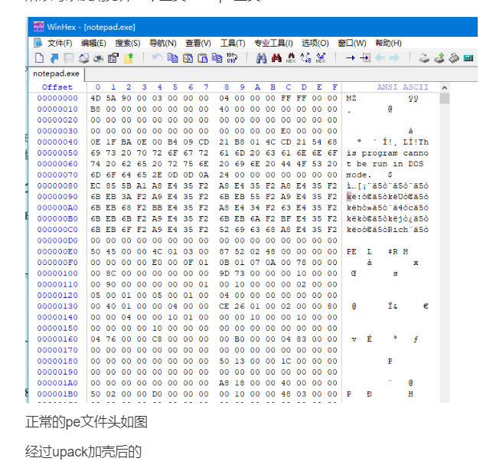Click the Back navigation arrow icon

click(380, 58)
